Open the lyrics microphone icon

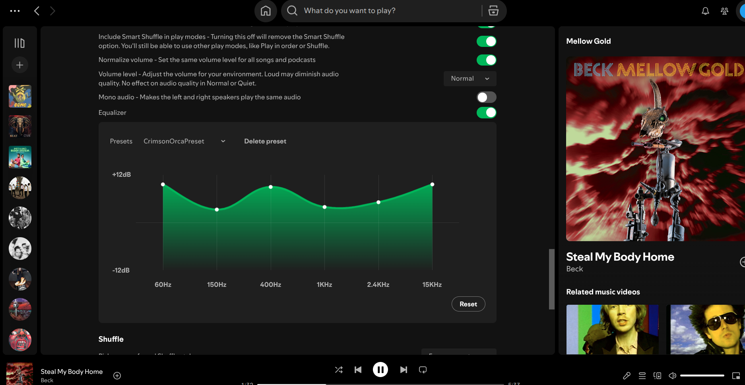[x=627, y=375]
